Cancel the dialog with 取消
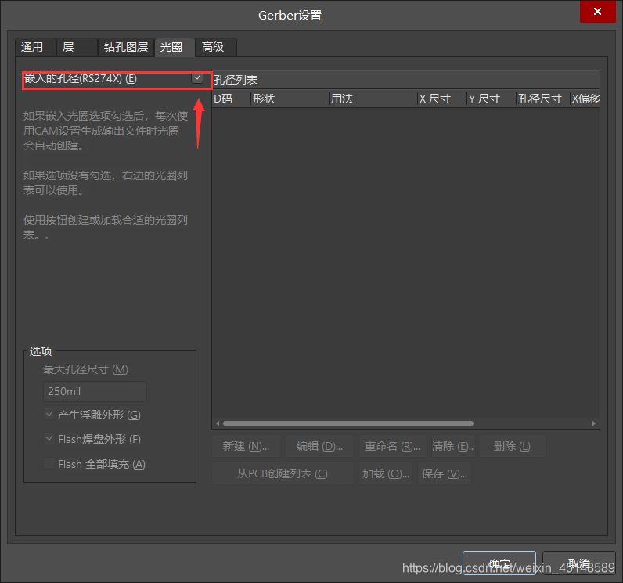The height and width of the screenshot is (583, 623). [579, 563]
